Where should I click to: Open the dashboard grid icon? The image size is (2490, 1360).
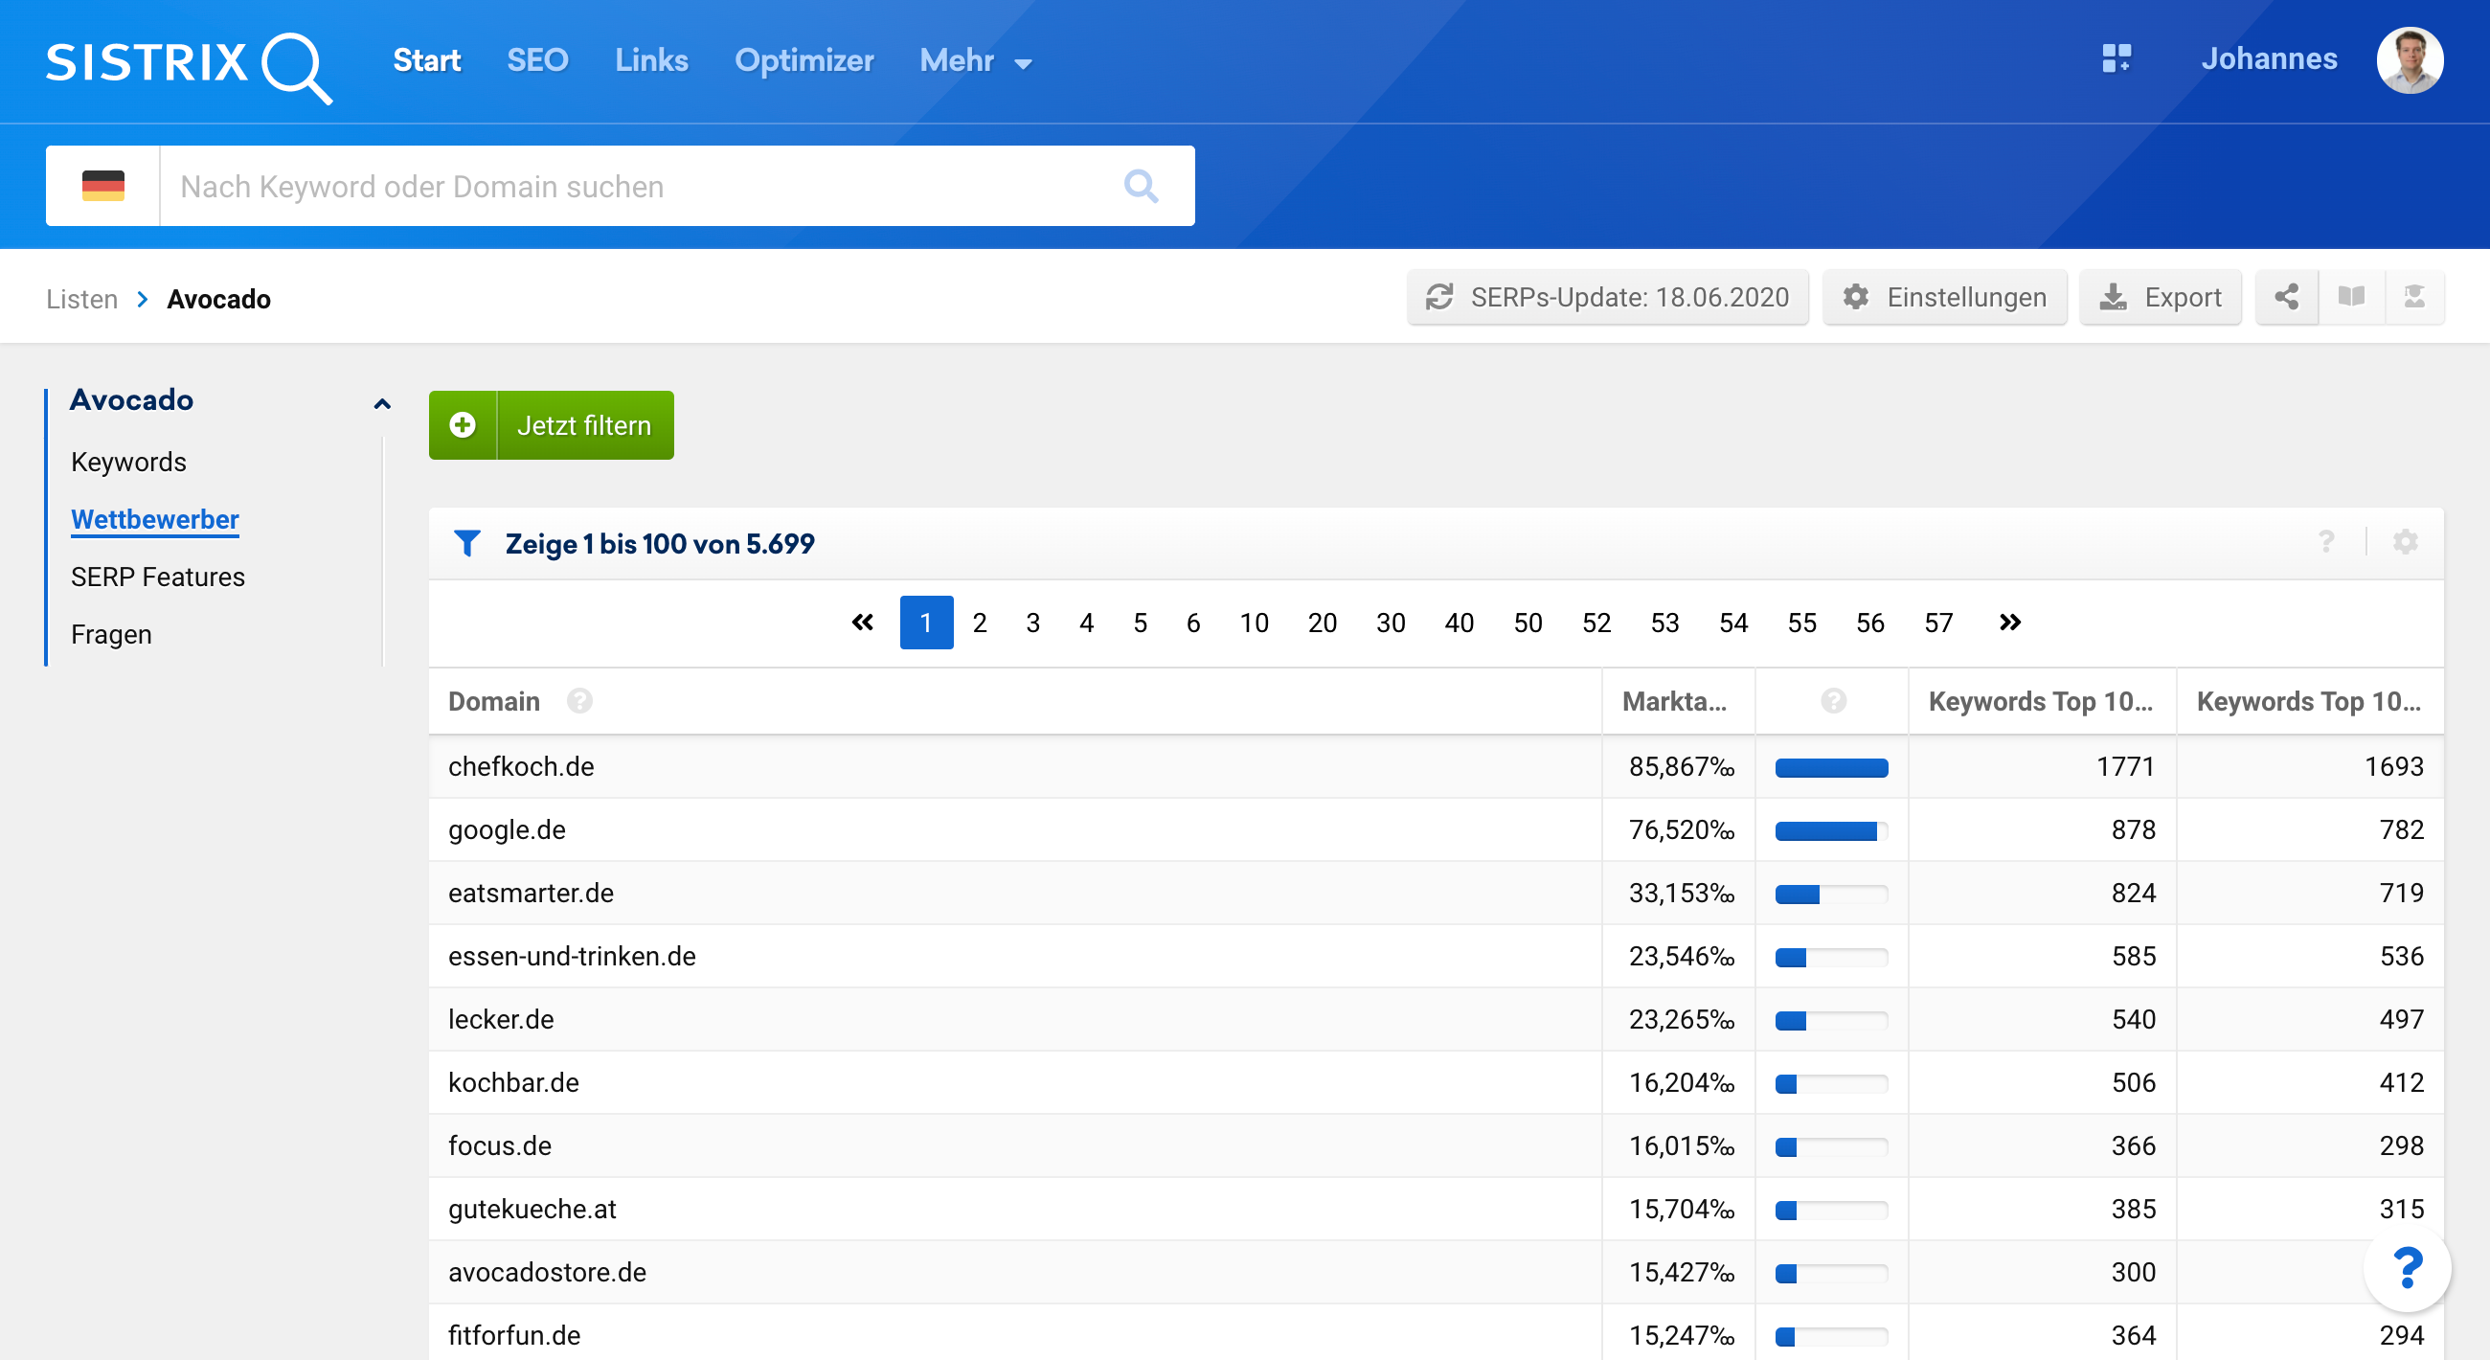(2116, 59)
